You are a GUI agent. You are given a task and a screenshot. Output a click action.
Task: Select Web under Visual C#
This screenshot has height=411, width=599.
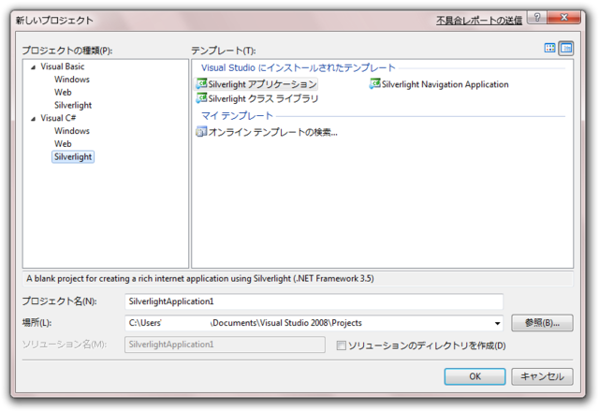click(63, 143)
